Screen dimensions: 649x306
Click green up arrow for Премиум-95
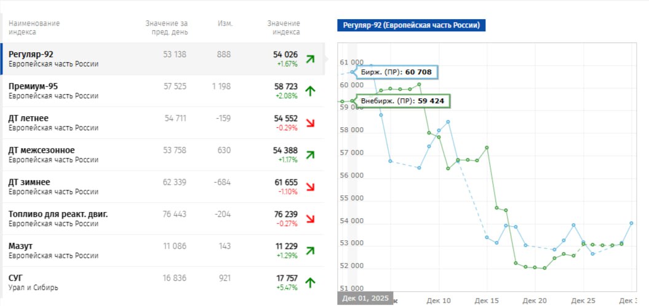[x=310, y=91]
